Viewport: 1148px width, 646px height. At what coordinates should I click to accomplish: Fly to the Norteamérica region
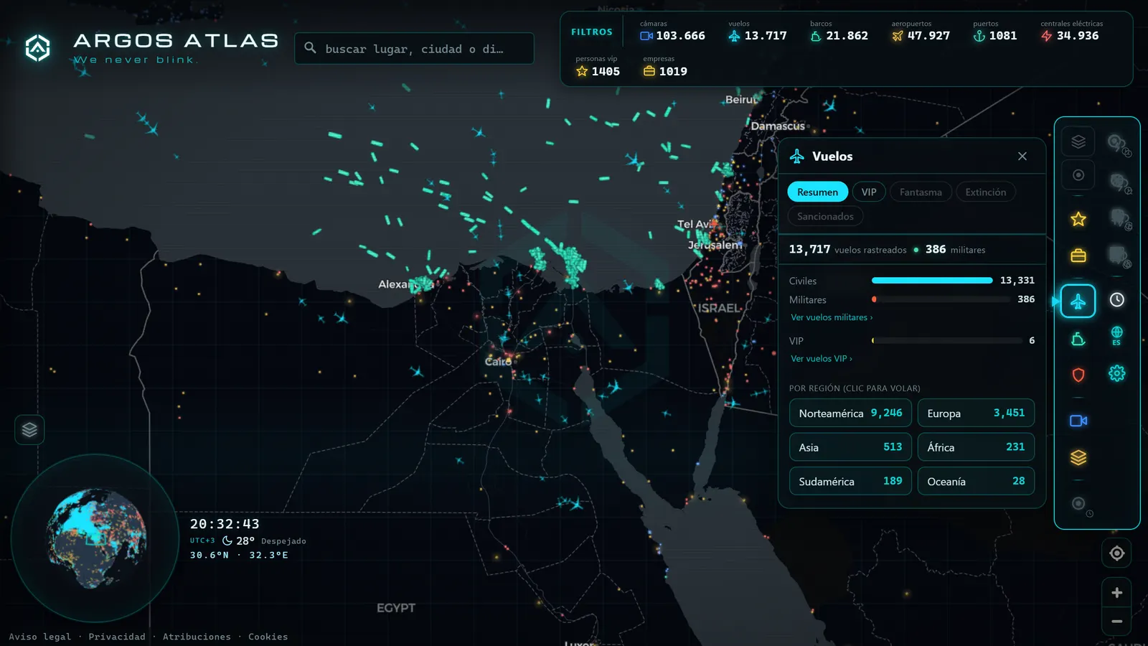(x=850, y=413)
